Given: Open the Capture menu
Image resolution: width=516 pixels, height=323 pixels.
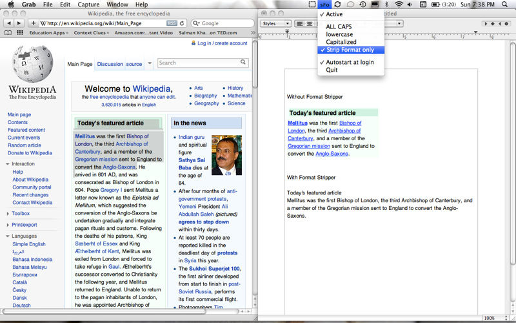Looking at the screenshot, I should tap(88, 5).
